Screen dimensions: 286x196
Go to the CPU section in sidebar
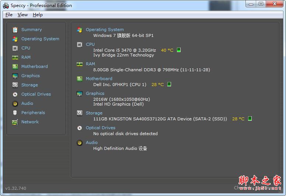(x=26, y=48)
